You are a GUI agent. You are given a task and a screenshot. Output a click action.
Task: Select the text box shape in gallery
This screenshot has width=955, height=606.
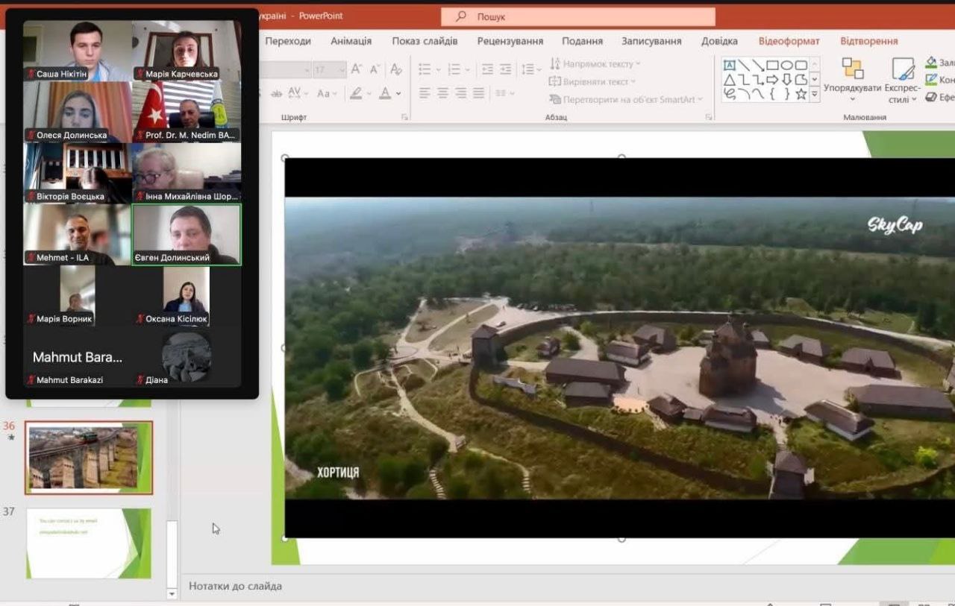(729, 66)
